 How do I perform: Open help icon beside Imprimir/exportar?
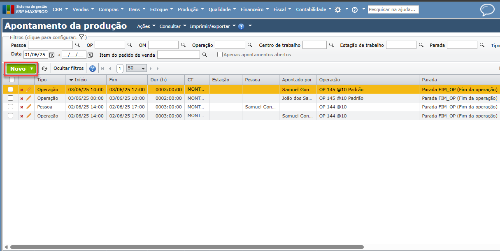[x=241, y=26]
